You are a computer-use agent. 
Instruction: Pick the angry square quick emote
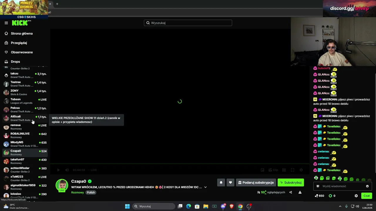(x=328, y=178)
